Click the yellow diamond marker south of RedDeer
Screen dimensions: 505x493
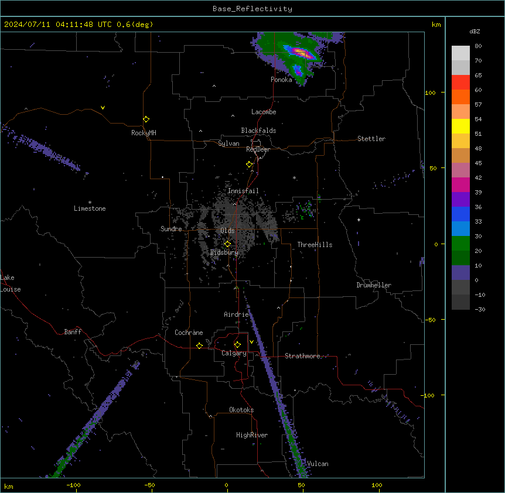(250, 165)
